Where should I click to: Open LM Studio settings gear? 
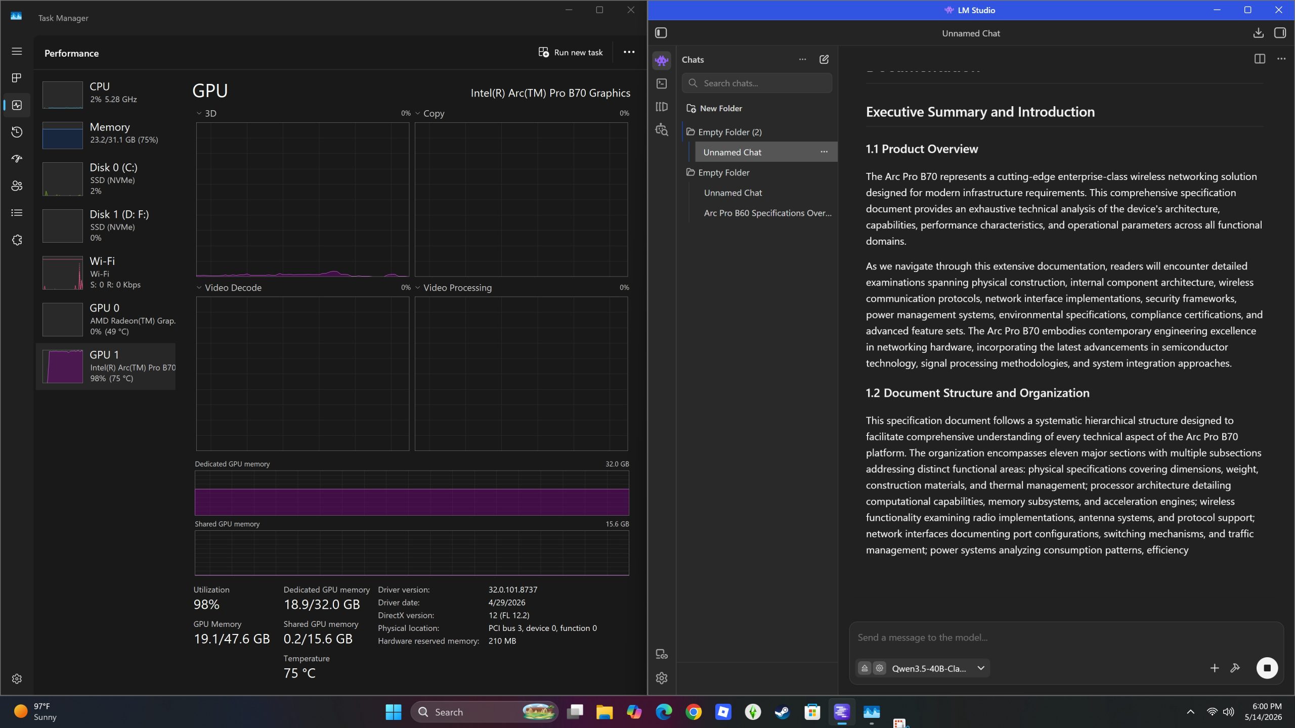point(662,678)
